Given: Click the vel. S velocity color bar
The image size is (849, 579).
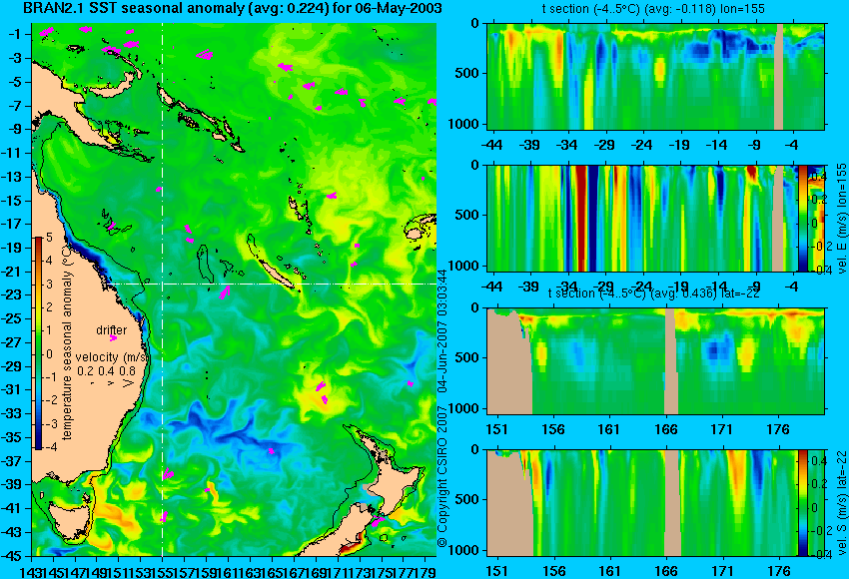Looking at the screenshot, I should (x=802, y=503).
